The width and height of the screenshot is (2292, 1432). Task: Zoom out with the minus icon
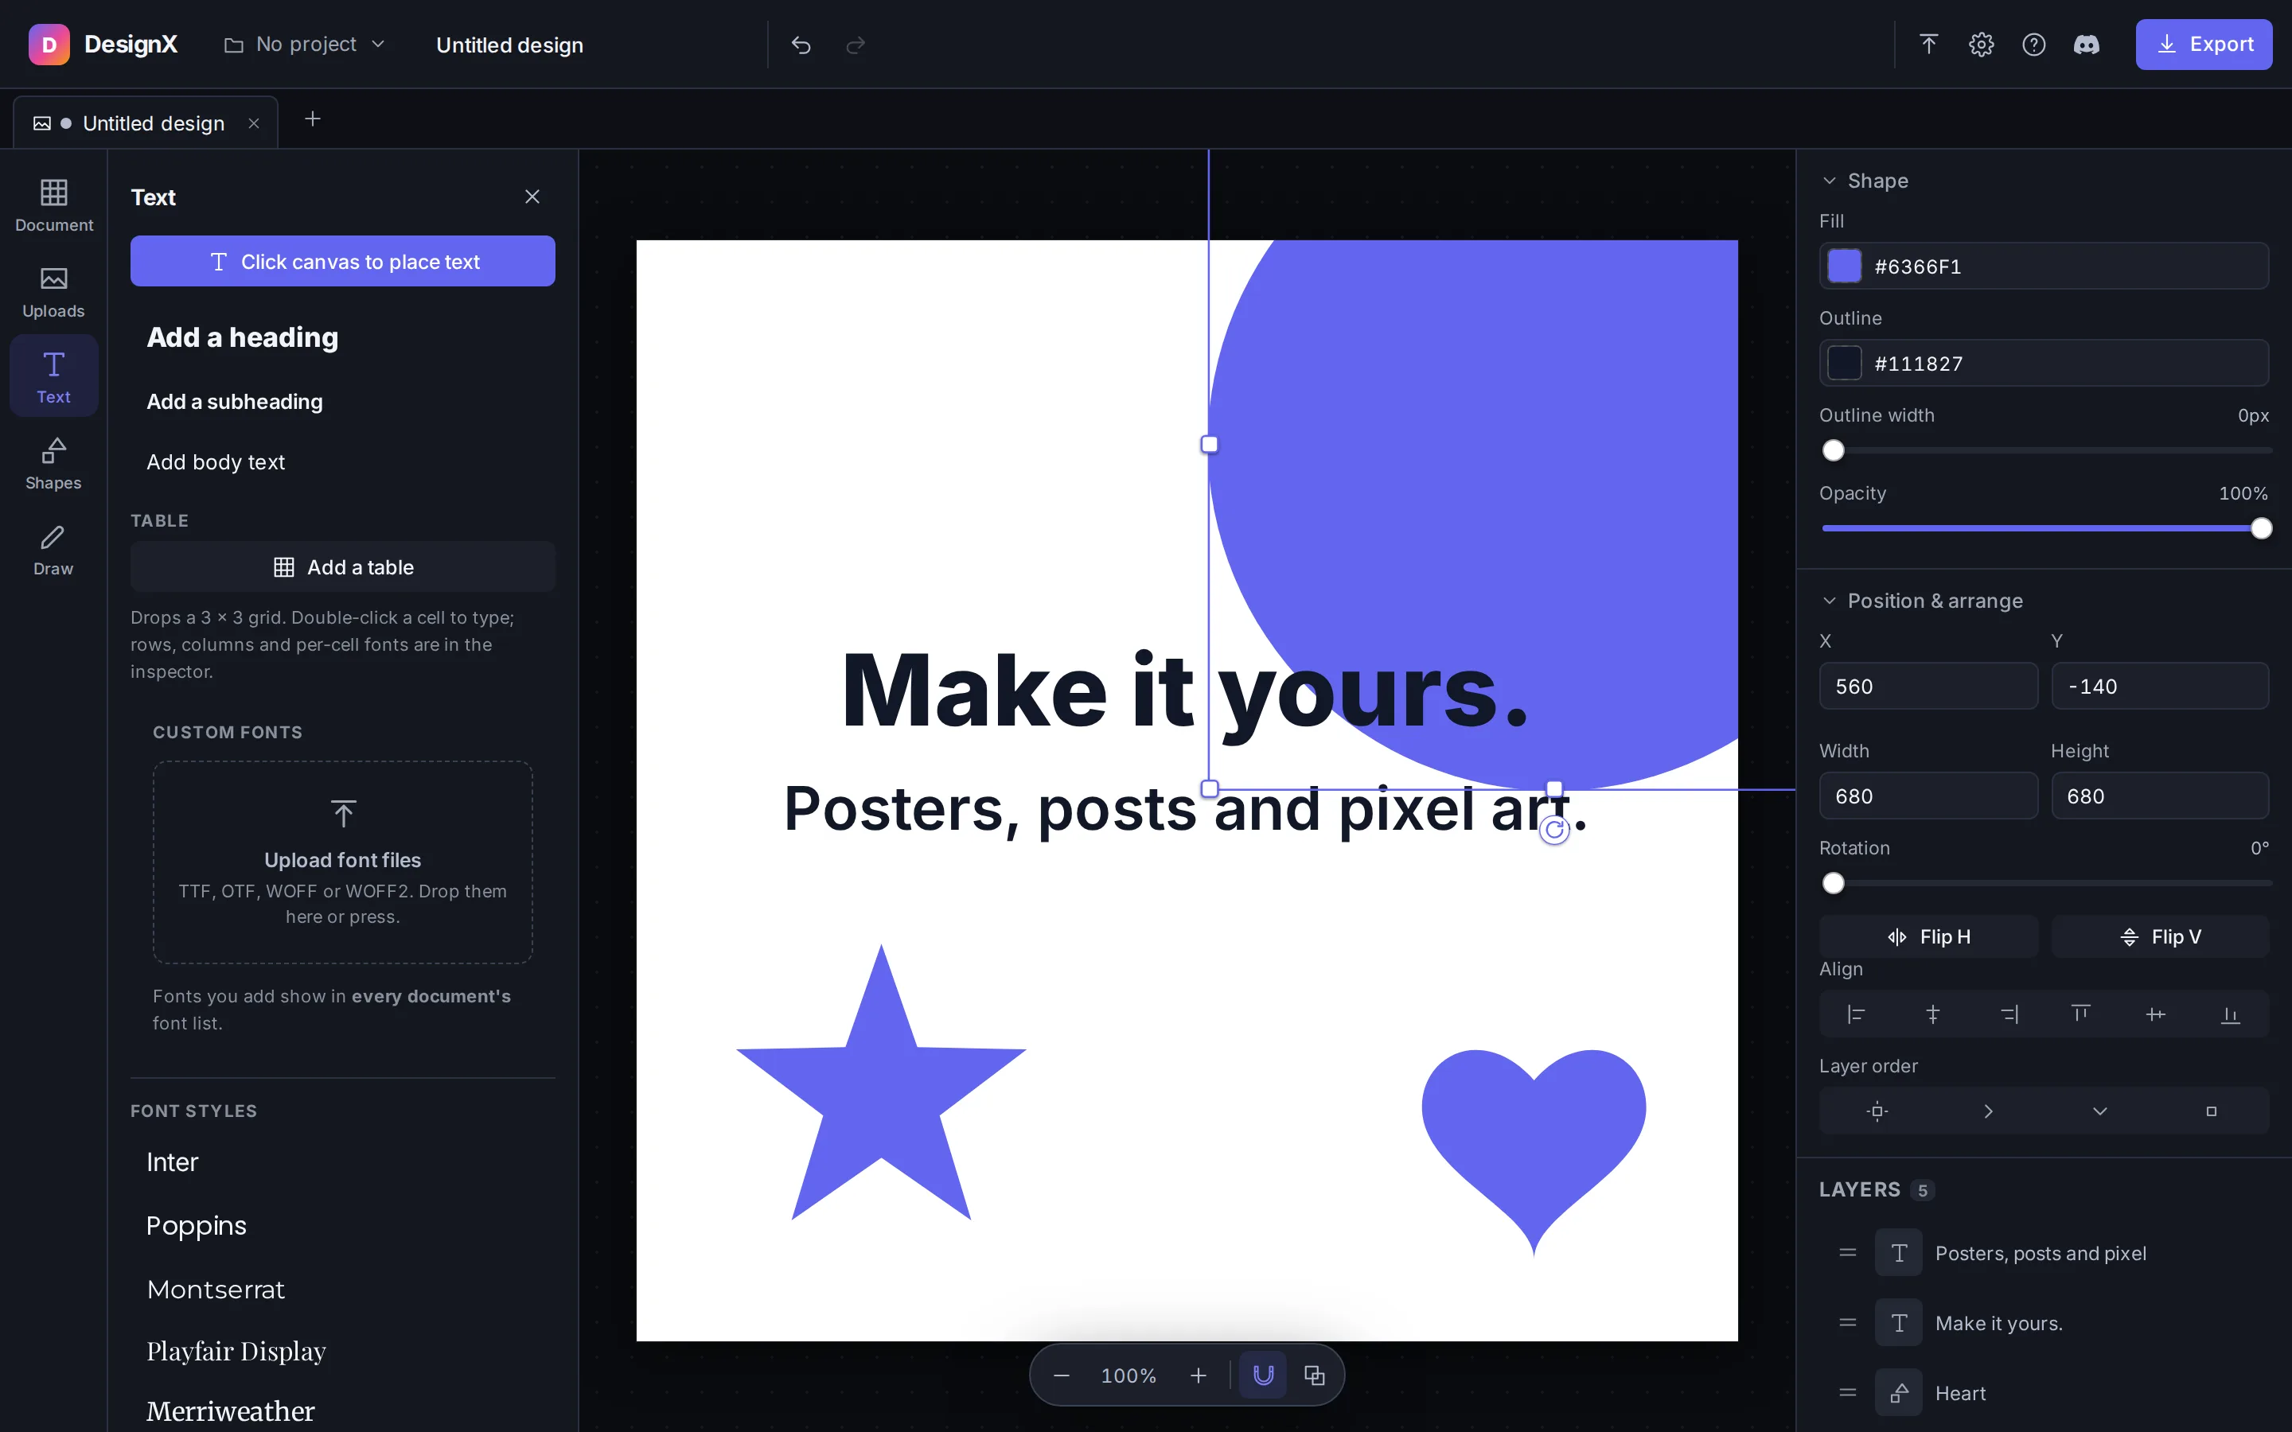tap(1062, 1376)
